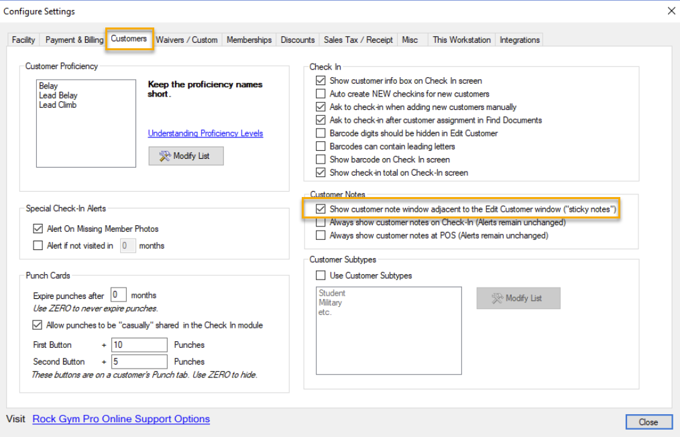The height and width of the screenshot is (437, 680).
Task: Enable Alert if not visited in months
Action: 38,246
